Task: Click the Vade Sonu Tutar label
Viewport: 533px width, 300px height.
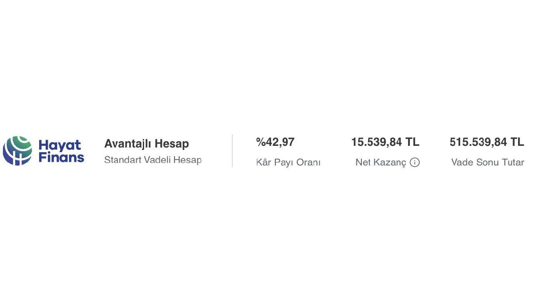Action: point(488,162)
